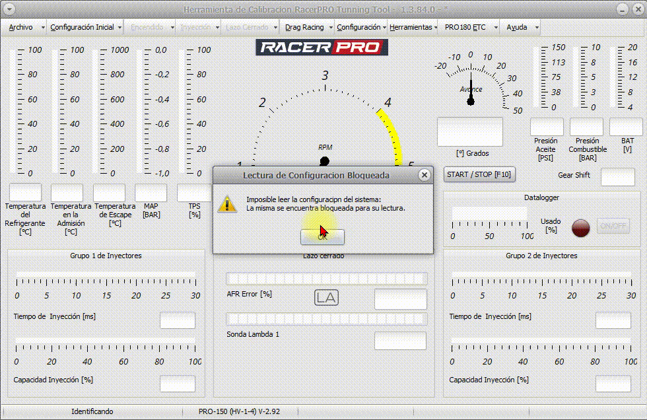Click OK in the blocked configuration dialog
This screenshot has width=647, height=420.
click(322, 236)
